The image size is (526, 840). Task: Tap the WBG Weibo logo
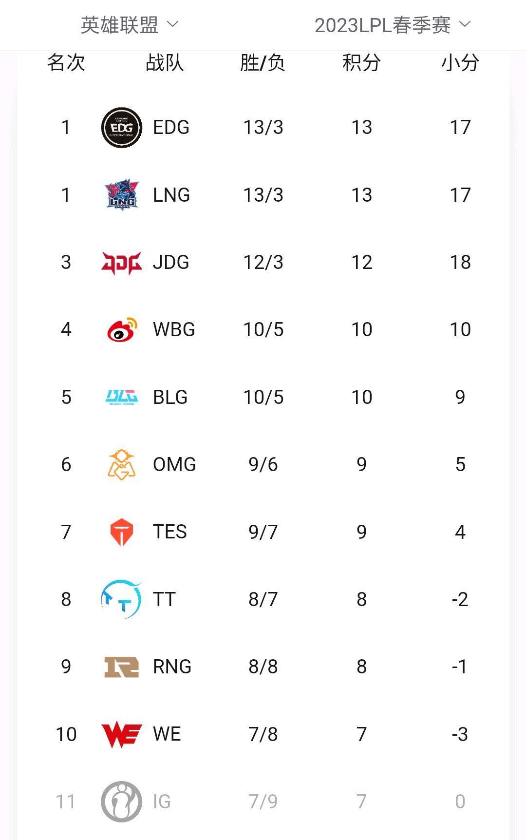(x=122, y=329)
